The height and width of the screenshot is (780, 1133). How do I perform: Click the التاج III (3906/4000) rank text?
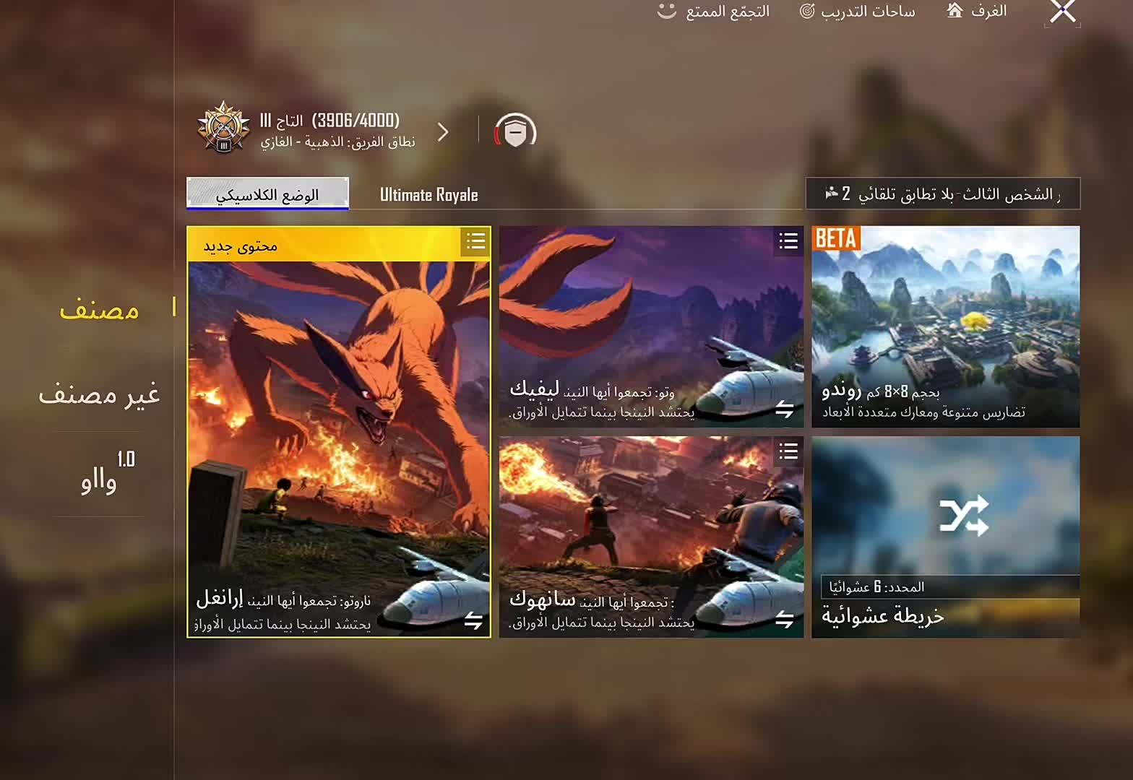pyautogui.click(x=329, y=120)
